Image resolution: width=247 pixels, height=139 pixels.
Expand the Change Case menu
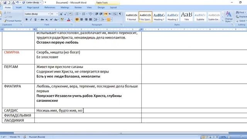56,20
